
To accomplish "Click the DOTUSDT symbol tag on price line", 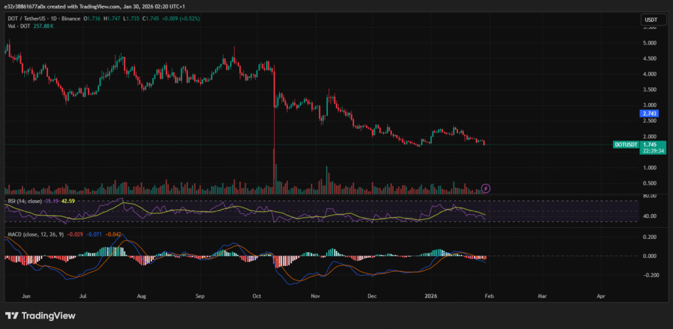I will [623, 144].
